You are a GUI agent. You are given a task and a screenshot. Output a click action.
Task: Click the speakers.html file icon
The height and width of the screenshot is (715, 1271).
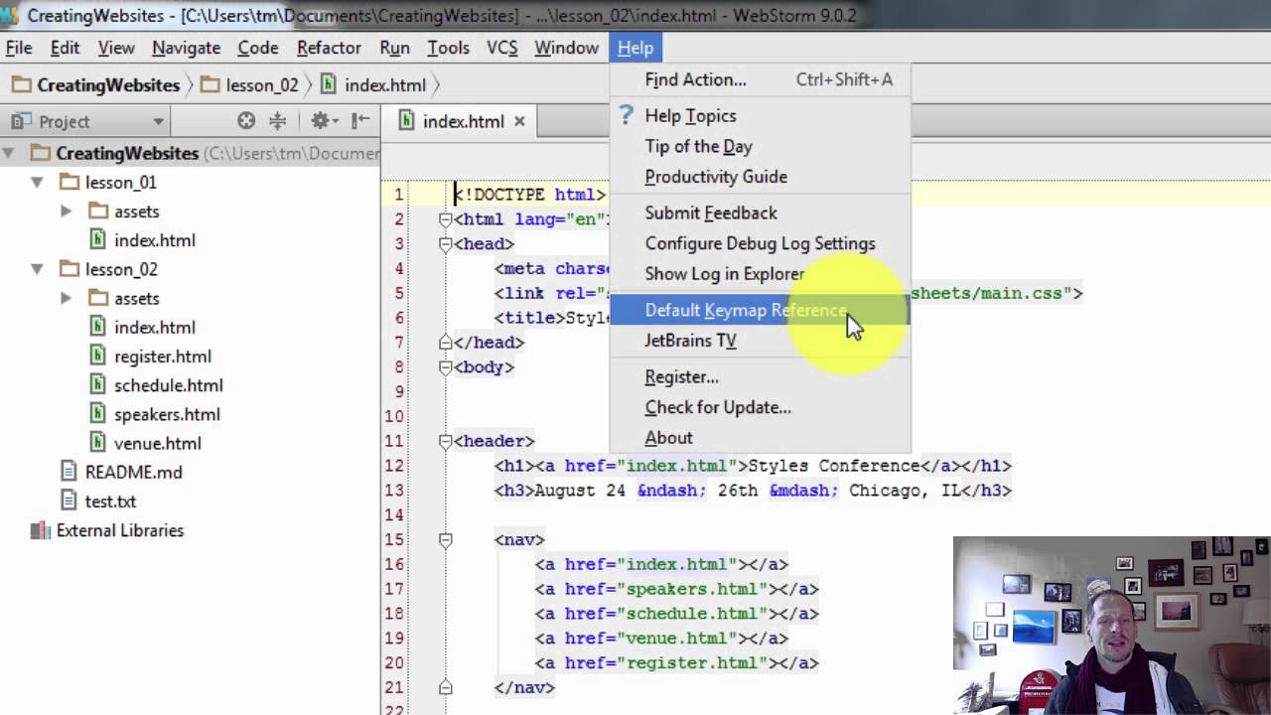pos(97,414)
